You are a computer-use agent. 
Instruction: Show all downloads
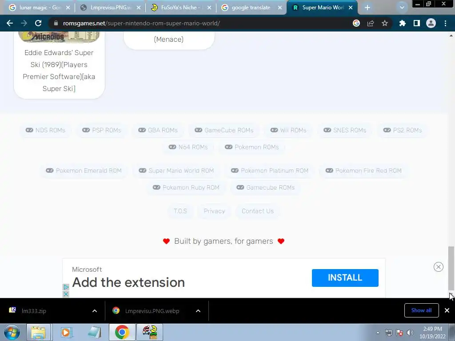[421, 310]
